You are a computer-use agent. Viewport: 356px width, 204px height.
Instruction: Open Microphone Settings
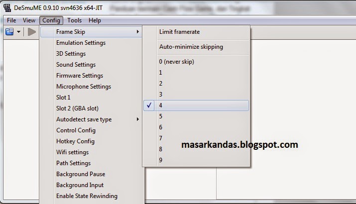pyautogui.click(x=91, y=87)
